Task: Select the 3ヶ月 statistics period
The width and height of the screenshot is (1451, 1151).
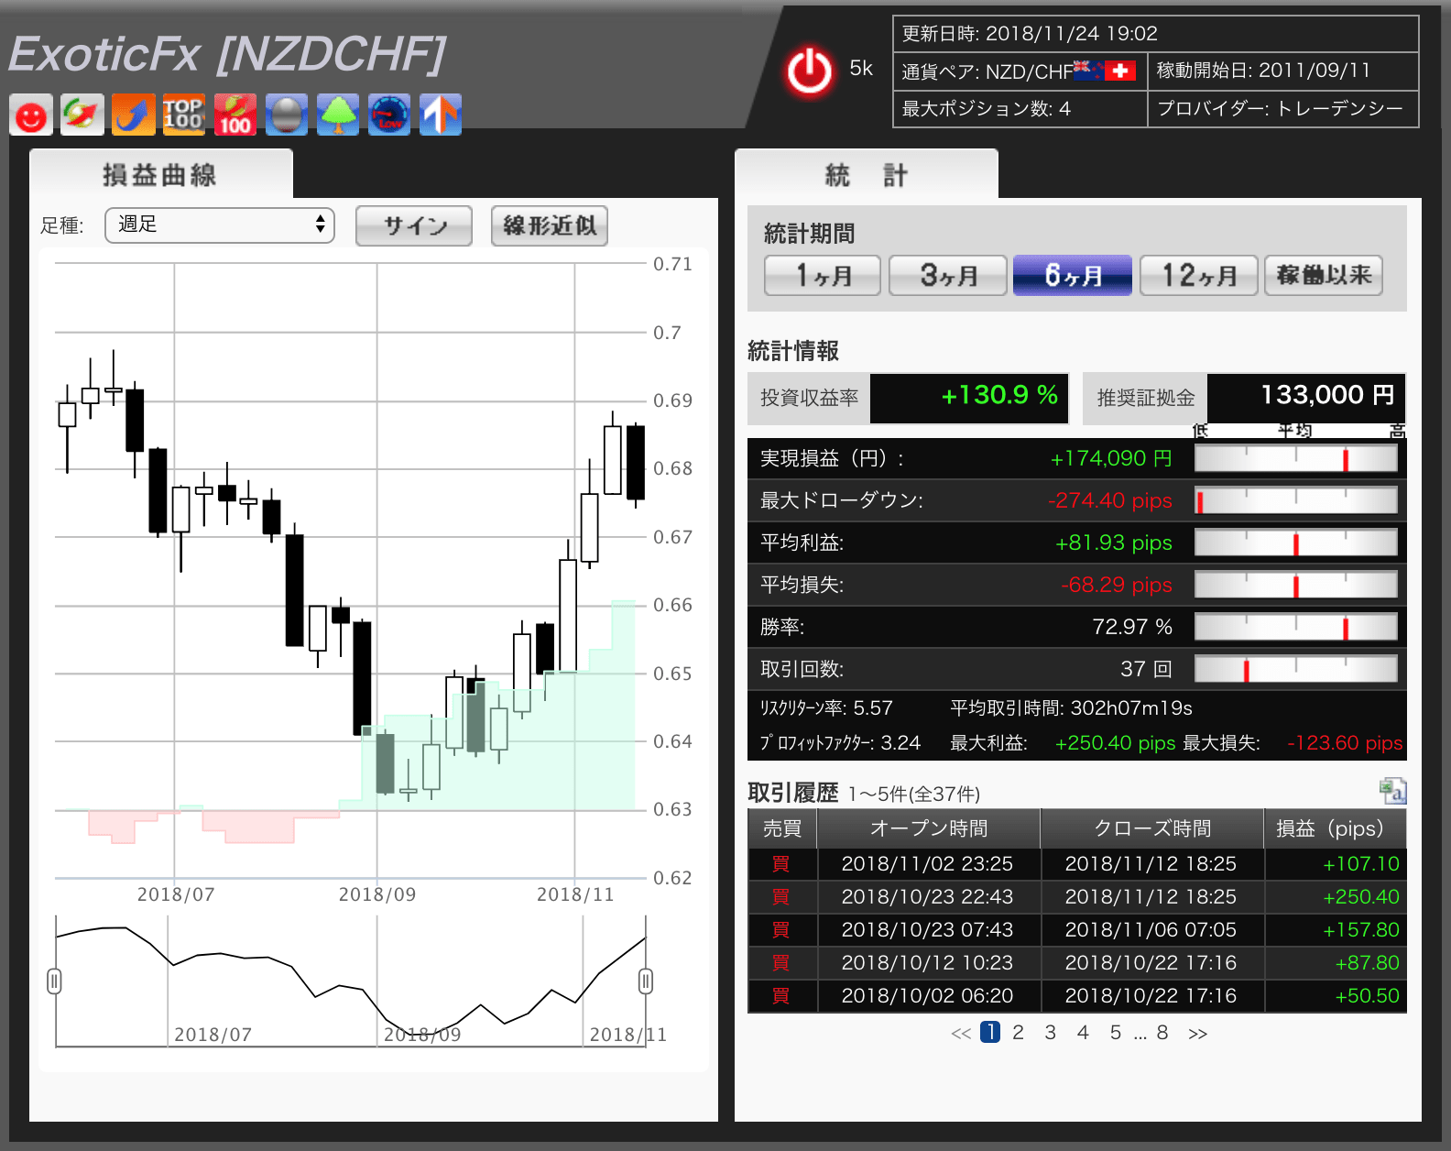Action: click(948, 275)
